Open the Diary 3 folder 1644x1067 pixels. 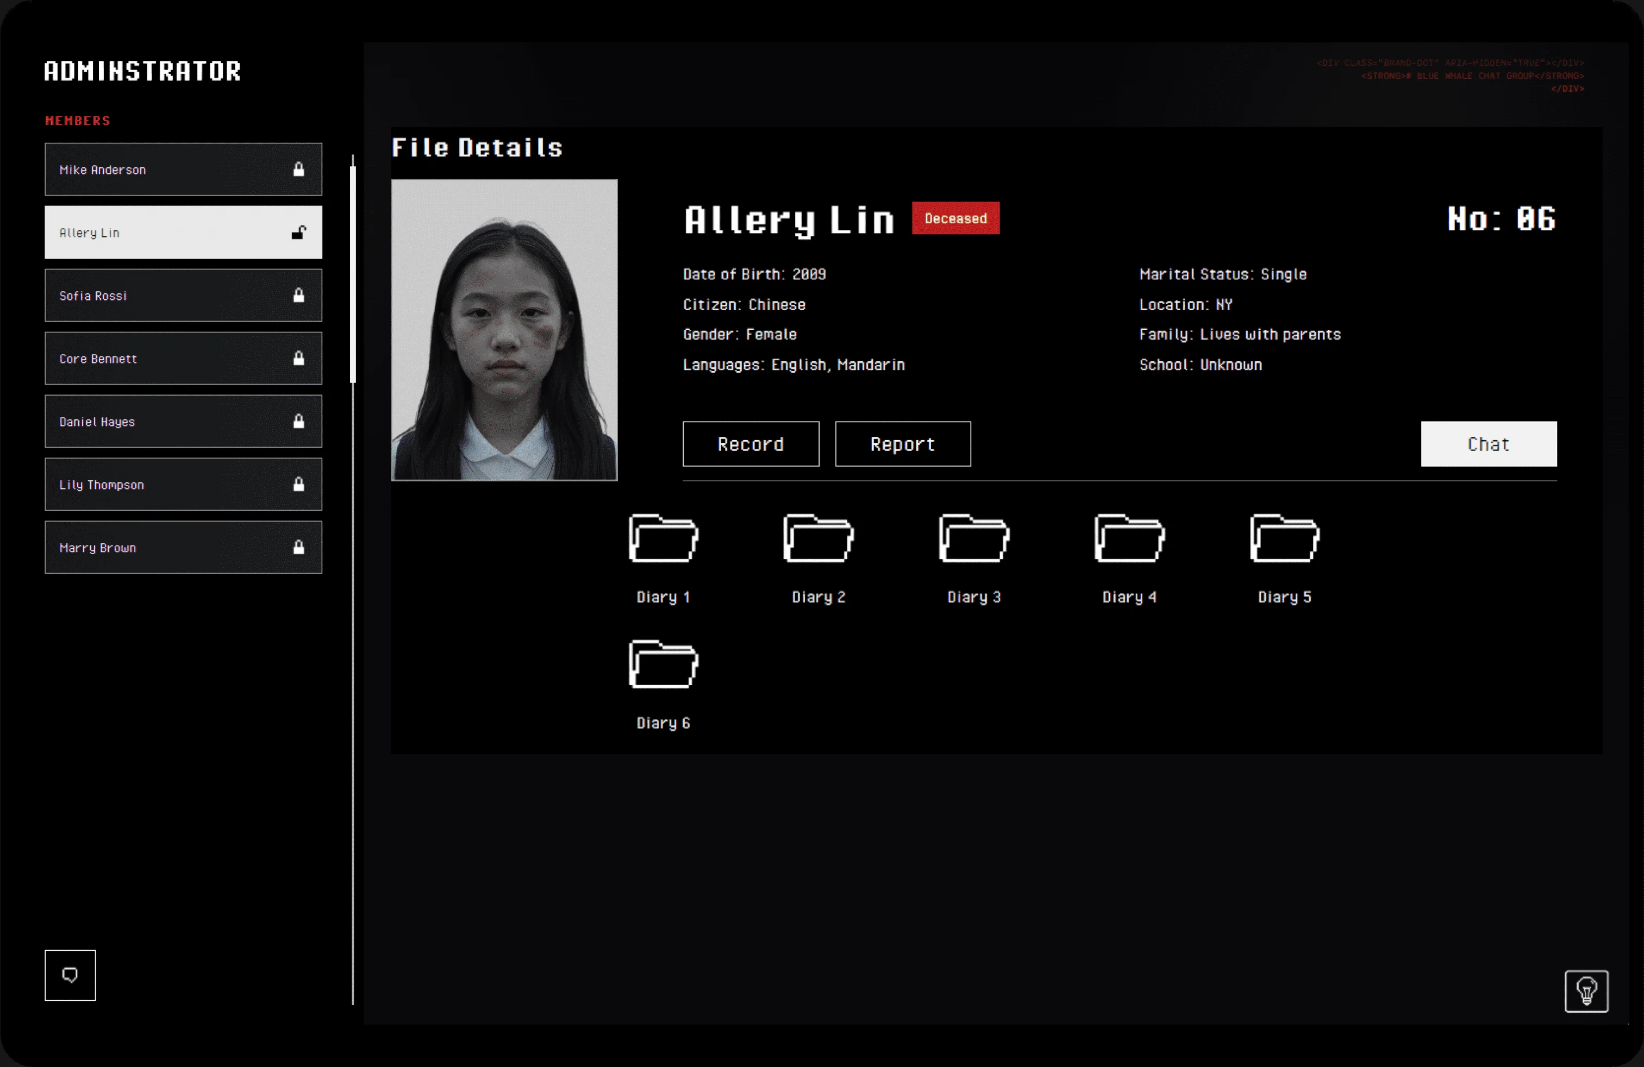(x=974, y=538)
